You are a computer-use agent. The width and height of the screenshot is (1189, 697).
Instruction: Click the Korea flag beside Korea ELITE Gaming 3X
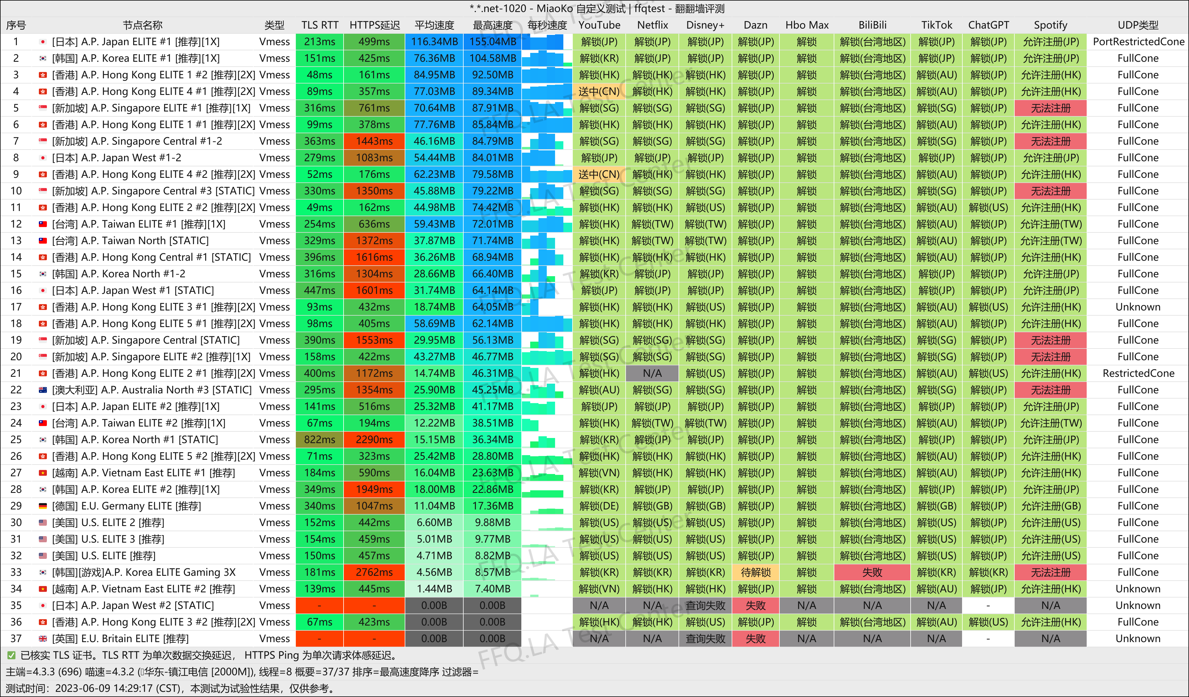43,572
